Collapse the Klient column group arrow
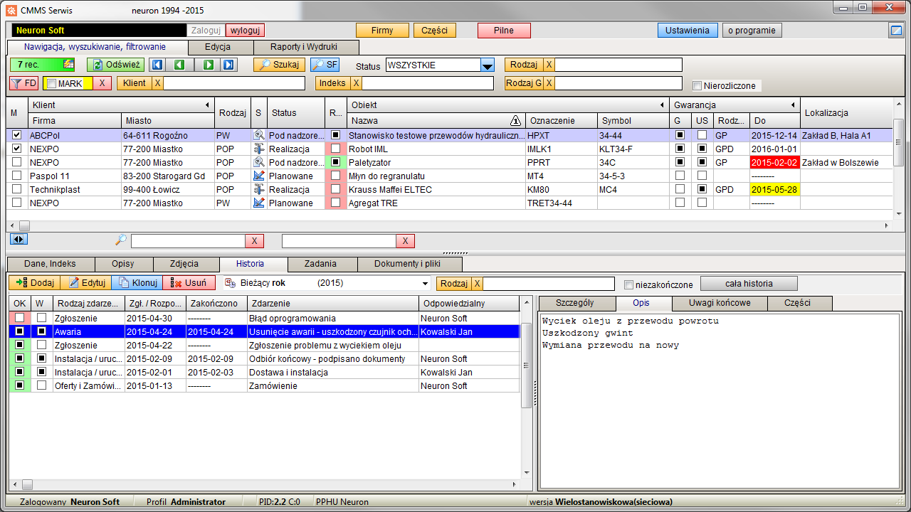911x512 pixels. click(x=209, y=105)
